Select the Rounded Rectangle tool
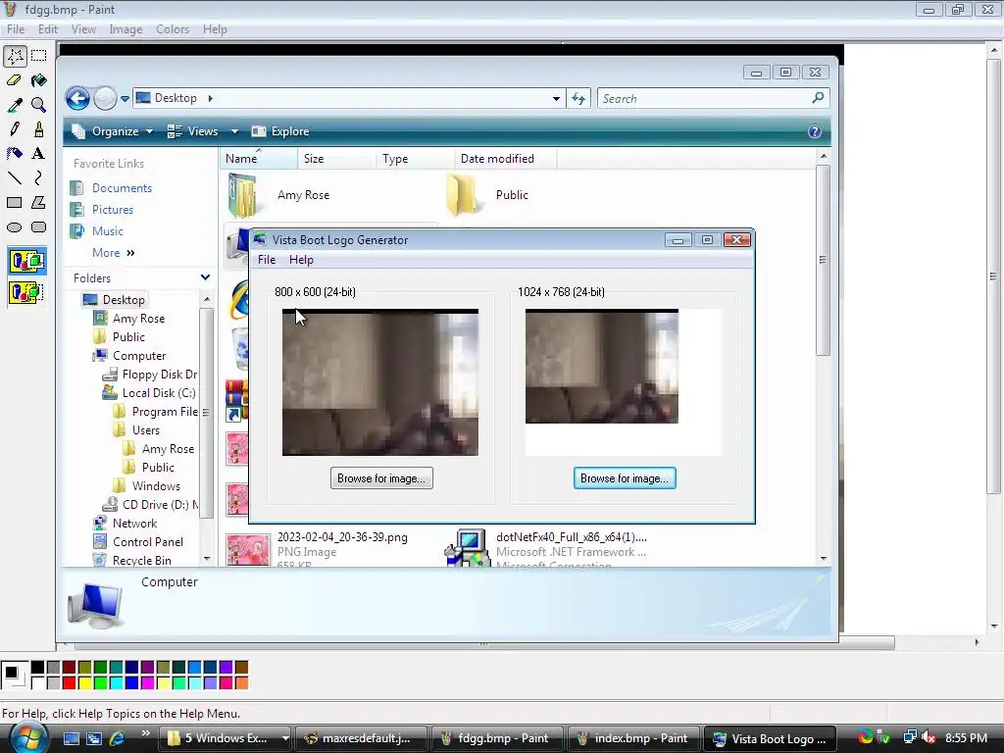 (x=39, y=226)
